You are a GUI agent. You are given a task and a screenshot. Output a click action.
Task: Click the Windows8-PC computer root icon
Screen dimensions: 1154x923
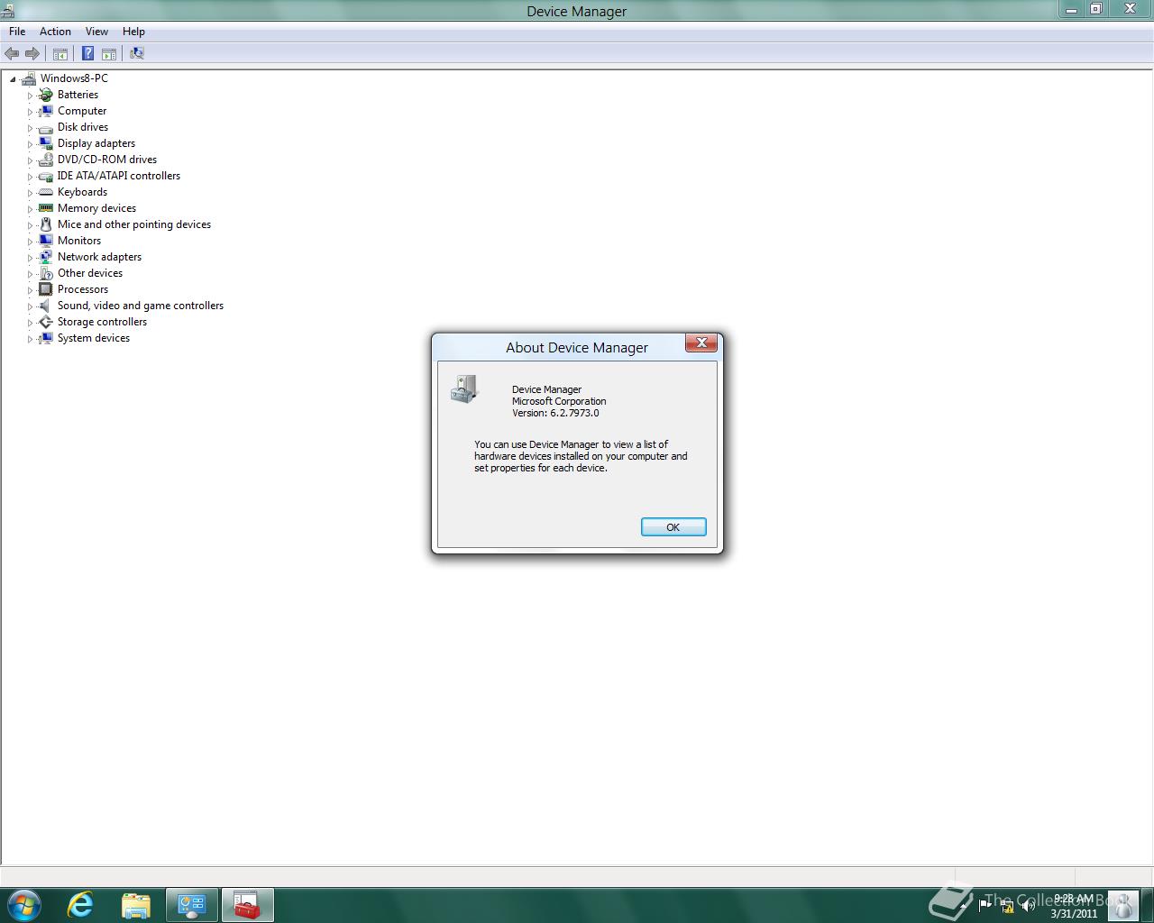pos(29,78)
